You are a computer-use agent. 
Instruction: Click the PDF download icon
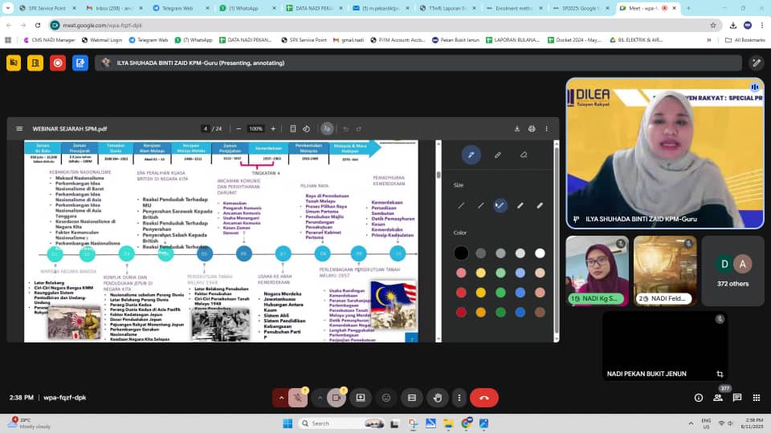pyautogui.click(x=517, y=128)
